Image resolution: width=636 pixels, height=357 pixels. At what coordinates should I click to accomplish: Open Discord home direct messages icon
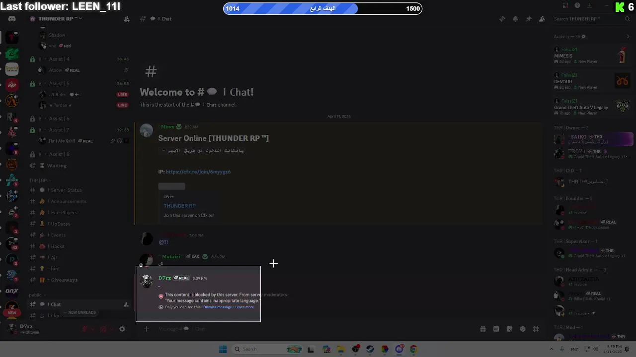pos(12,19)
